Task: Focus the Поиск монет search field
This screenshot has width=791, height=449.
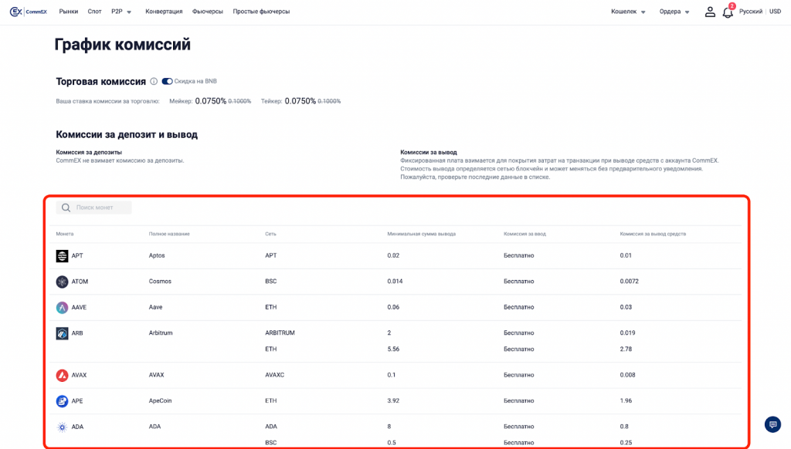Action: click(x=93, y=208)
